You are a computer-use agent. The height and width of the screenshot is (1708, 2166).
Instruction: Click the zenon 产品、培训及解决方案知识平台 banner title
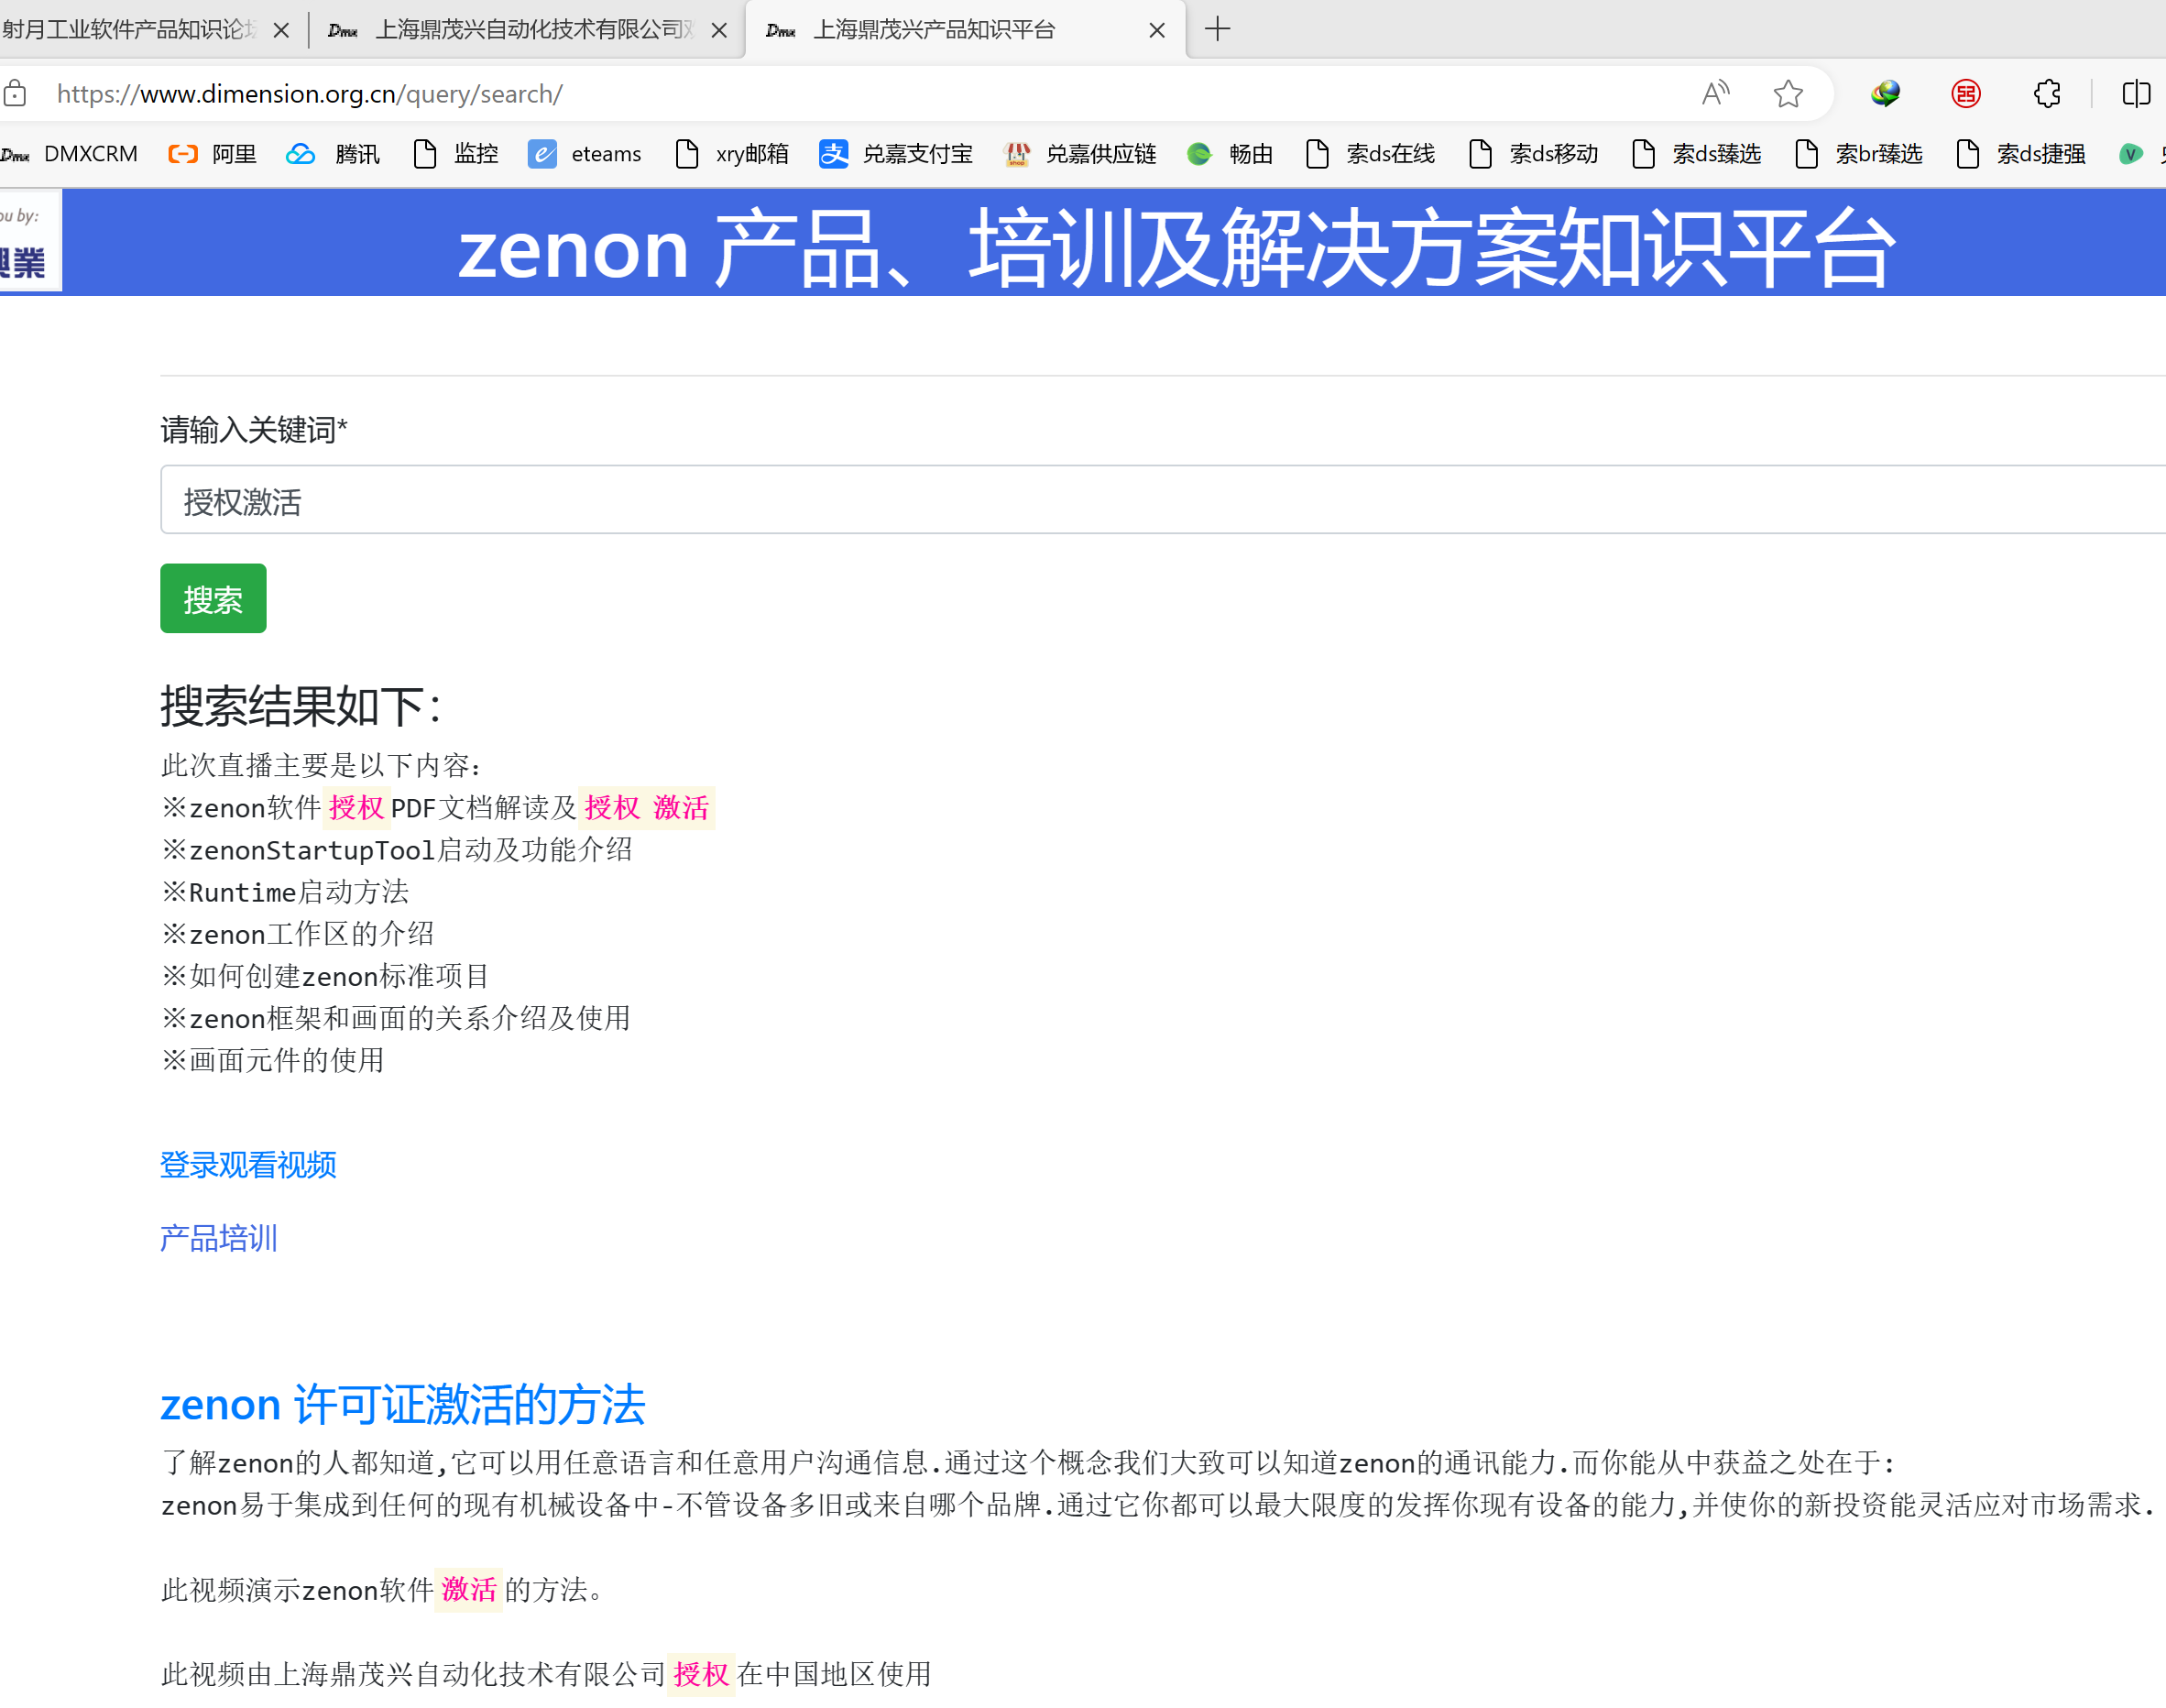[1176, 248]
